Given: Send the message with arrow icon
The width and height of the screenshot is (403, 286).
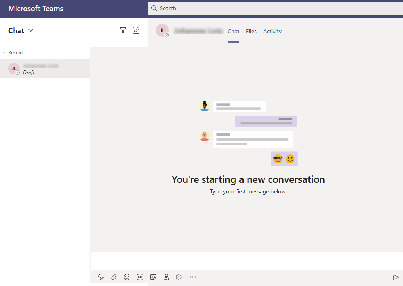Looking at the screenshot, I should coord(396,277).
